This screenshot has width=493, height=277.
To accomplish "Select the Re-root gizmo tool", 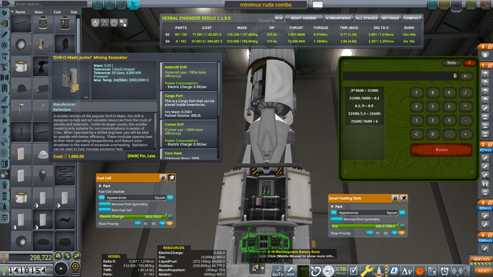I will tap(123, 23).
